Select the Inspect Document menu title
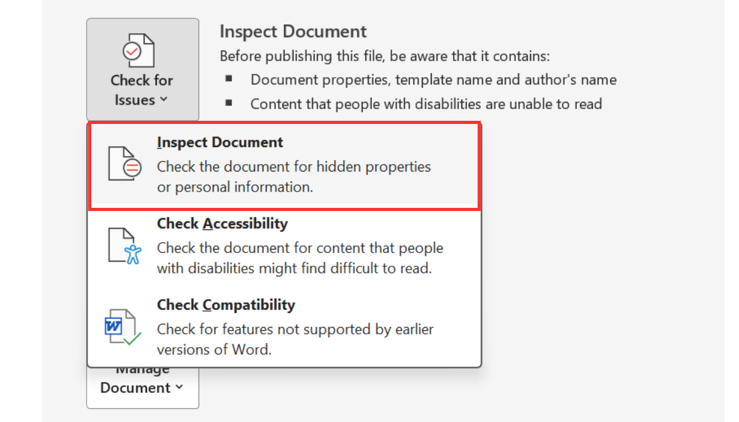The image size is (739, 422). point(220,142)
